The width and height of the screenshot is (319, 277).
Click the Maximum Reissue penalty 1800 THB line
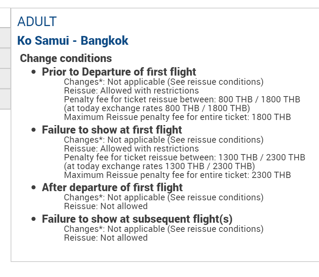[x=177, y=117]
